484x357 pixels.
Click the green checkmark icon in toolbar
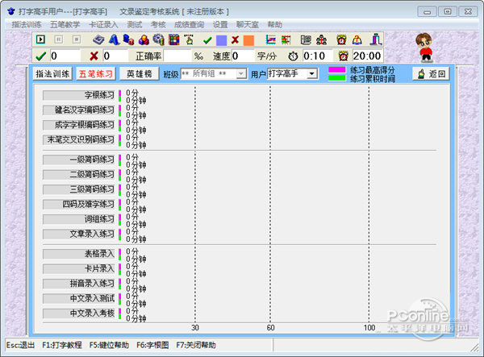[x=207, y=40]
